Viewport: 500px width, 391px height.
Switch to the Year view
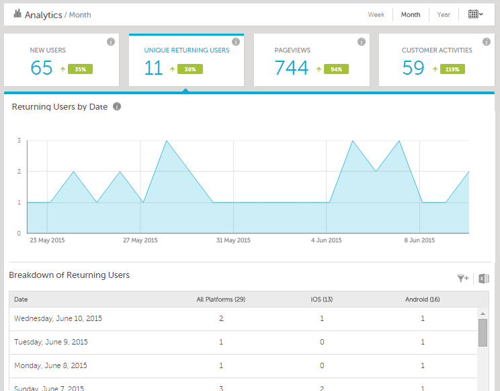(x=444, y=15)
